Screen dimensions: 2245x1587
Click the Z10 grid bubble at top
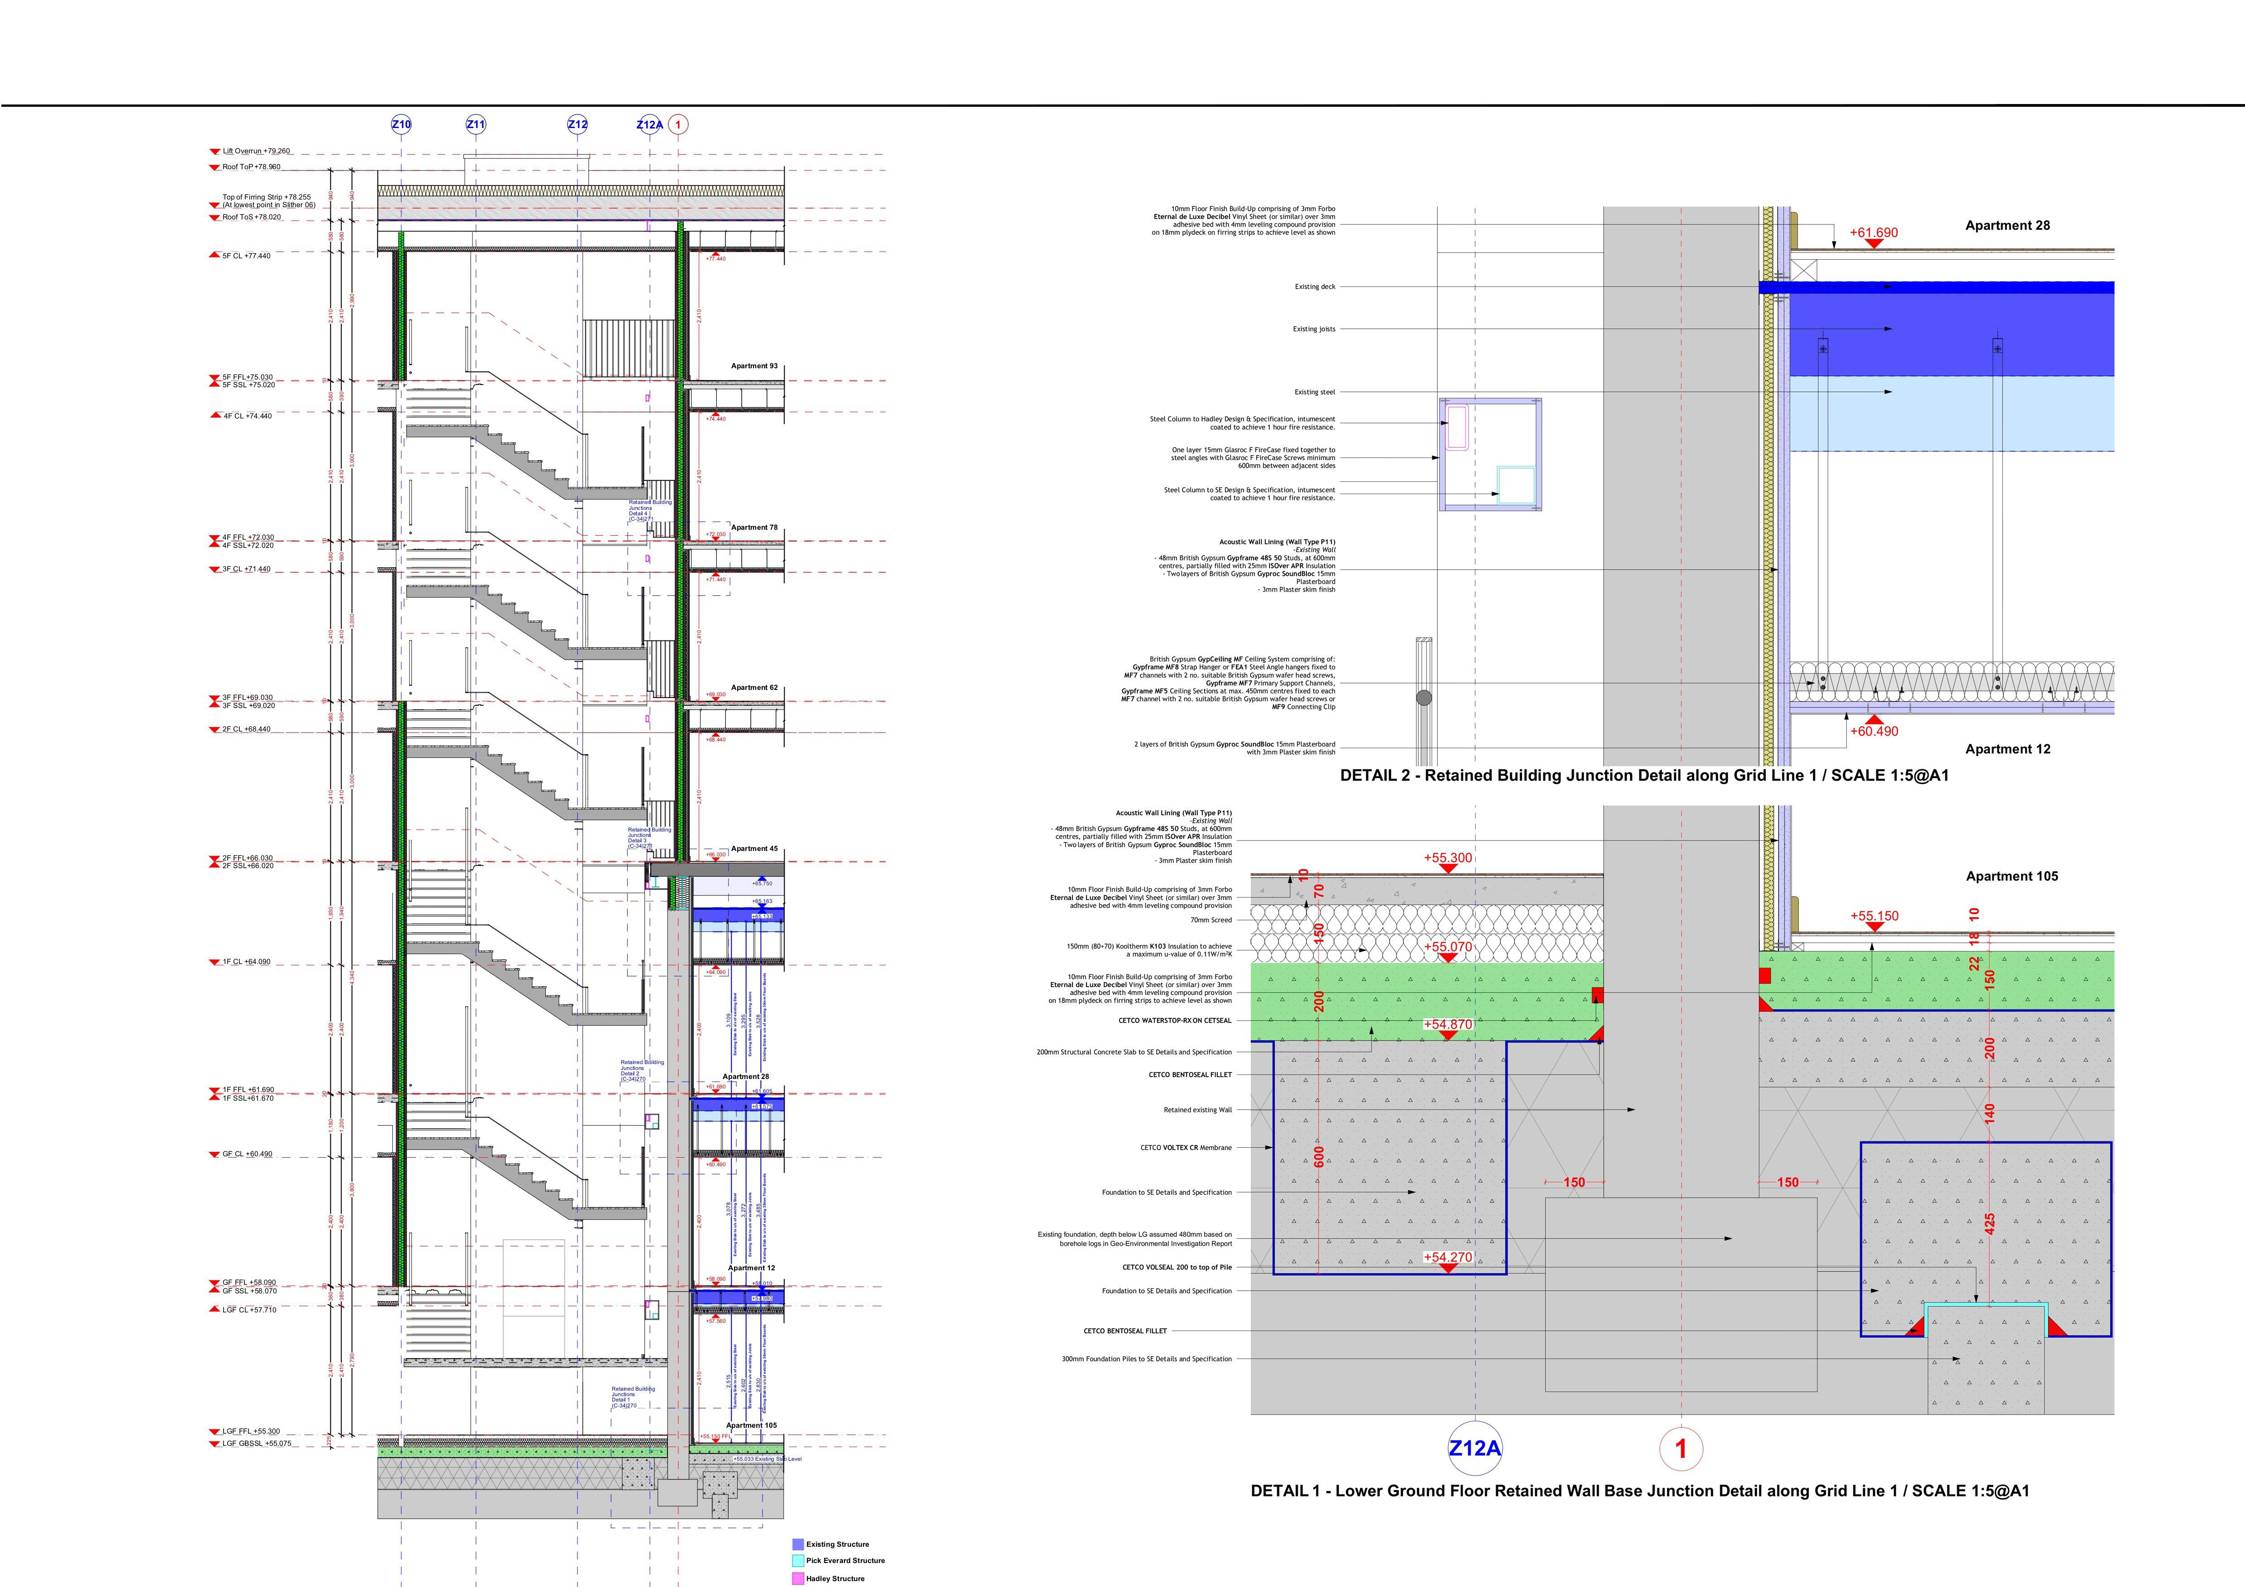click(x=401, y=124)
